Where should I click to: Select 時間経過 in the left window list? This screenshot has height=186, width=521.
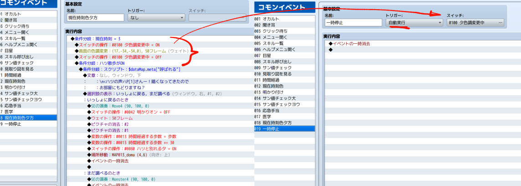click(28, 75)
